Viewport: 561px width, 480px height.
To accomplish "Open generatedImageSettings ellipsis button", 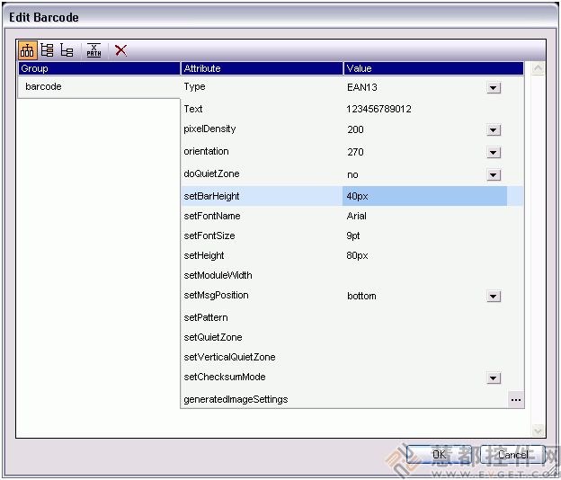I will (515, 399).
